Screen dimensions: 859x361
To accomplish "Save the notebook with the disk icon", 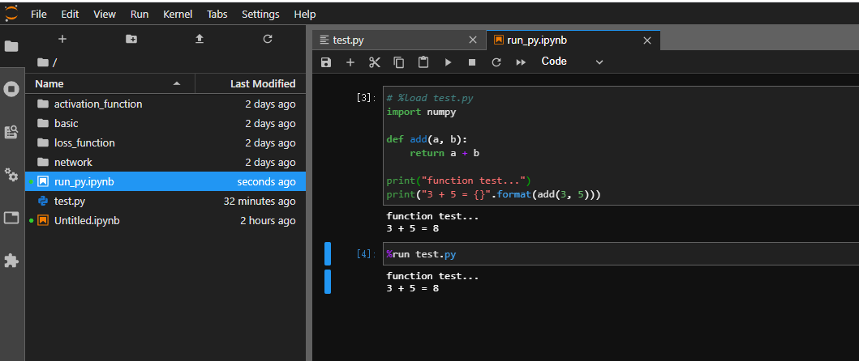I will pos(326,62).
